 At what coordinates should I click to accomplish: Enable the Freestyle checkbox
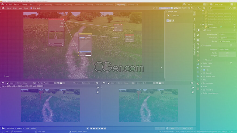click(204, 90)
